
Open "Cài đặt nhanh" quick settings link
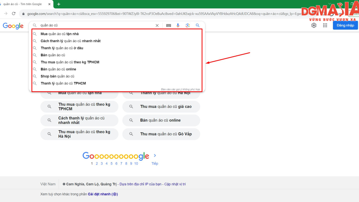[103, 194]
